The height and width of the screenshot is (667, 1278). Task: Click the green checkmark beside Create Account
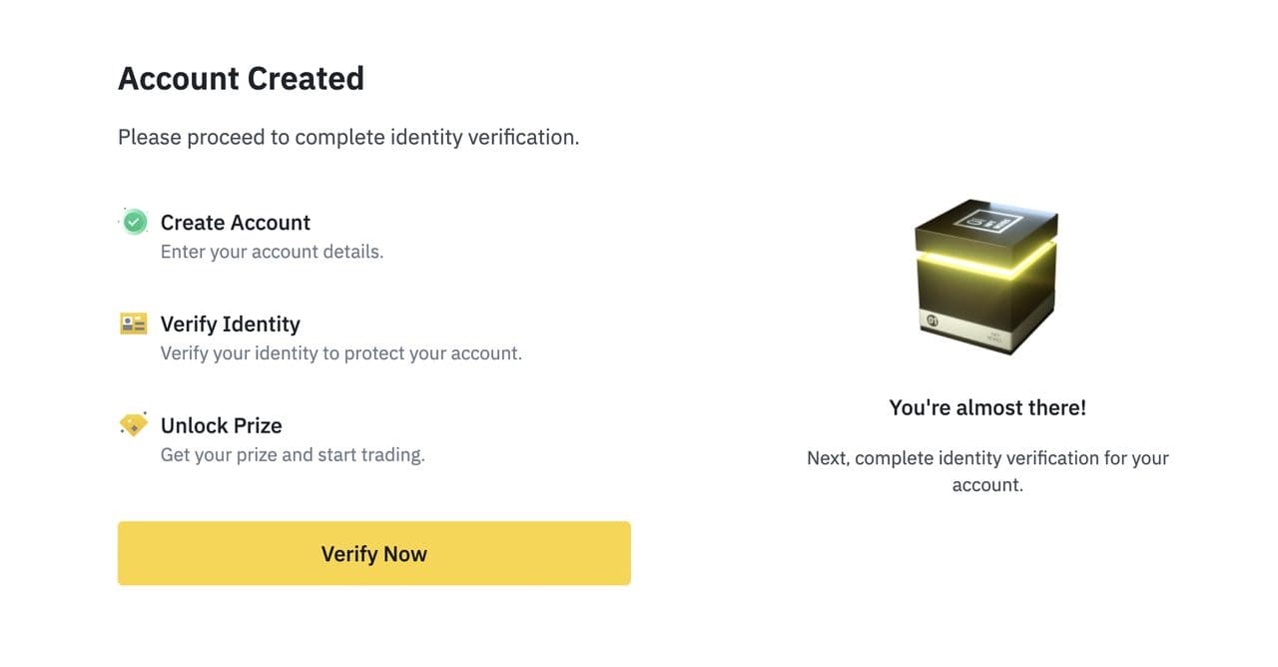[134, 222]
